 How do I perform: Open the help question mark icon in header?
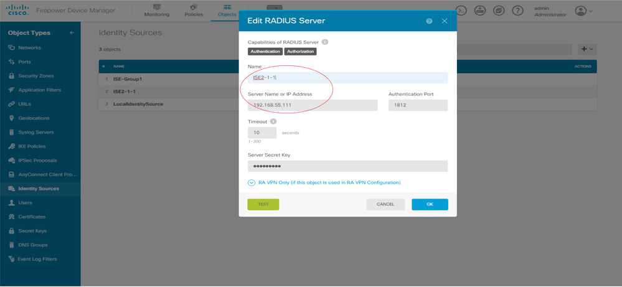pyautogui.click(x=517, y=11)
